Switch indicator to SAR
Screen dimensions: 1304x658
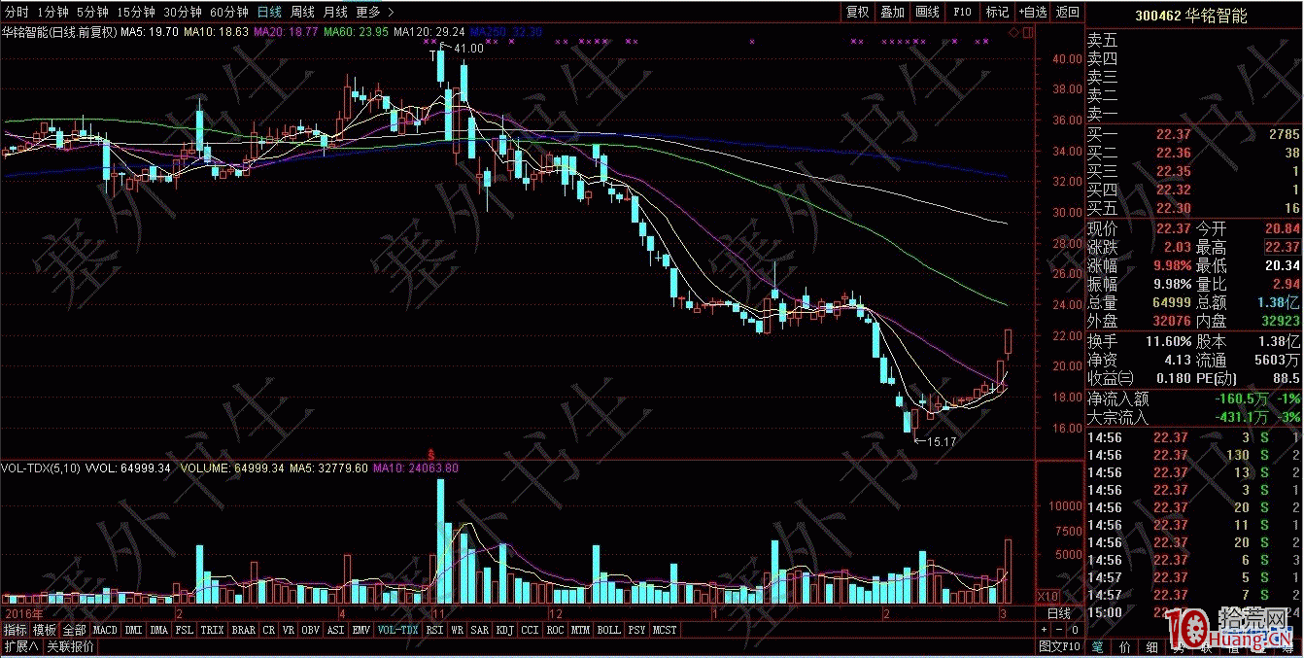tap(480, 630)
